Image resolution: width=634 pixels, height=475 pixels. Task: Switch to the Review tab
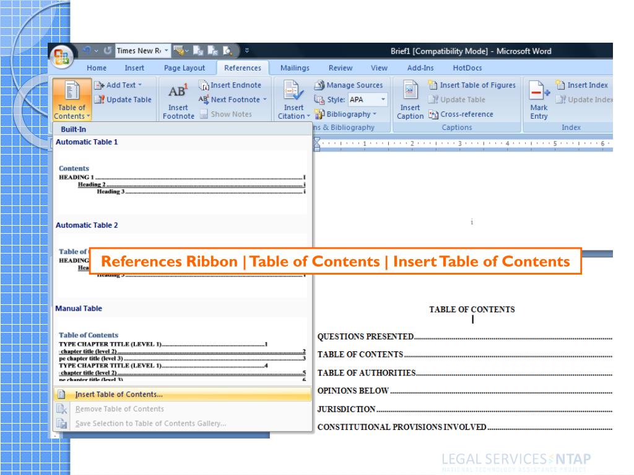point(341,68)
